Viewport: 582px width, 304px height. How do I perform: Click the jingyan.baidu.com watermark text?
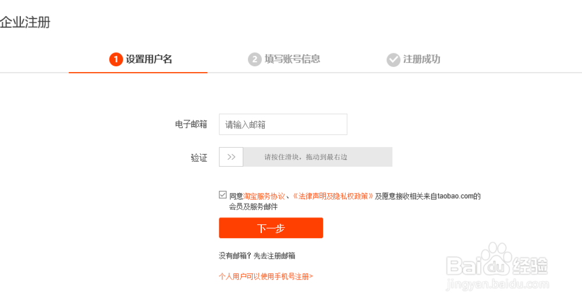click(496, 285)
